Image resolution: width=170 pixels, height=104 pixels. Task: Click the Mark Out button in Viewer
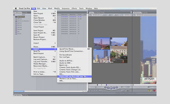[x=101, y=90]
